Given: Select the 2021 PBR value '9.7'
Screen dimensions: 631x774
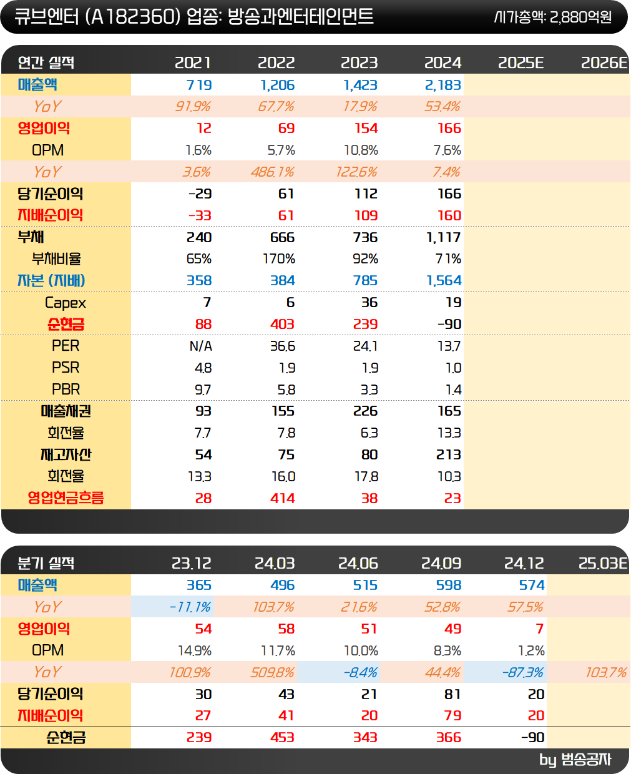Looking at the screenshot, I should coord(203,389).
